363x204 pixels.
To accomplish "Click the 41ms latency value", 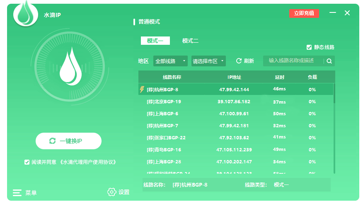I will [x=279, y=137].
